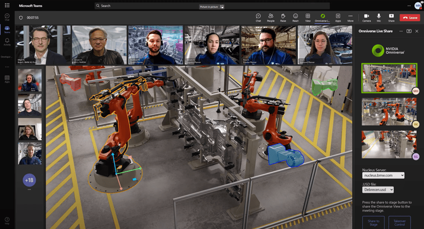
Task: Open the React emoji options
Action: [295, 17]
